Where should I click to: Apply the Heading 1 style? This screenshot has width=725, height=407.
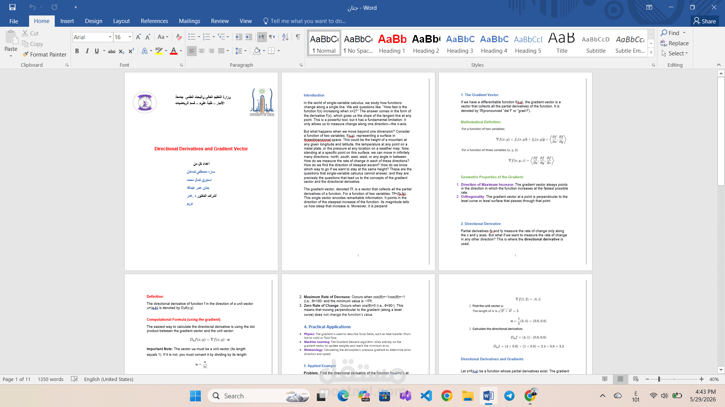(392, 43)
